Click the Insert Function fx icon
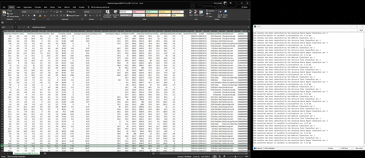Screen dimensions: 365x158 point(28,27)
